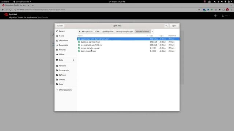Open the puzzle-piece Extensions icon
The height and width of the screenshot is (131, 234).
point(219,10)
